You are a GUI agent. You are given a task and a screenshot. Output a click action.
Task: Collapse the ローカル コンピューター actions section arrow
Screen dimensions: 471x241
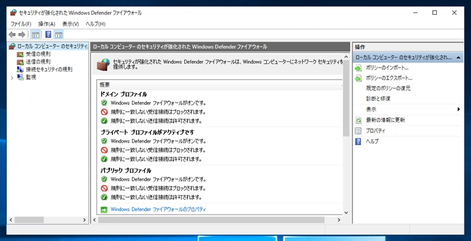click(x=459, y=57)
